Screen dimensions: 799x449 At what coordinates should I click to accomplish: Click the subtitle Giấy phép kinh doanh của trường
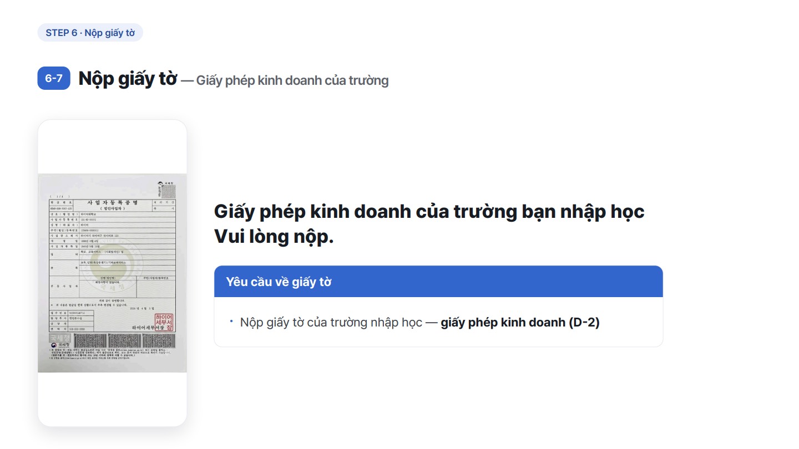click(x=292, y=80)
